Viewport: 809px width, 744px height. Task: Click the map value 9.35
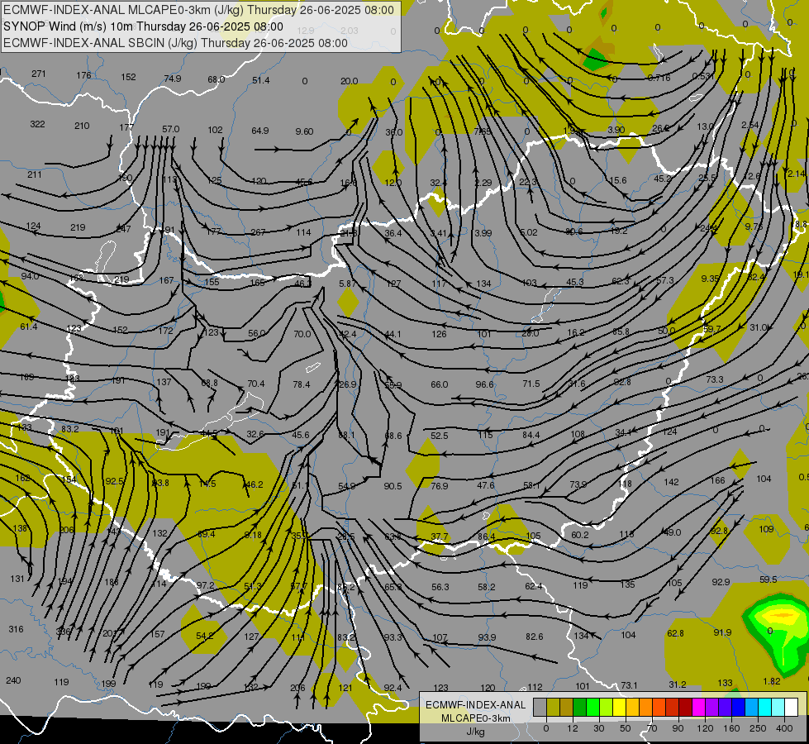click(710, 279)
